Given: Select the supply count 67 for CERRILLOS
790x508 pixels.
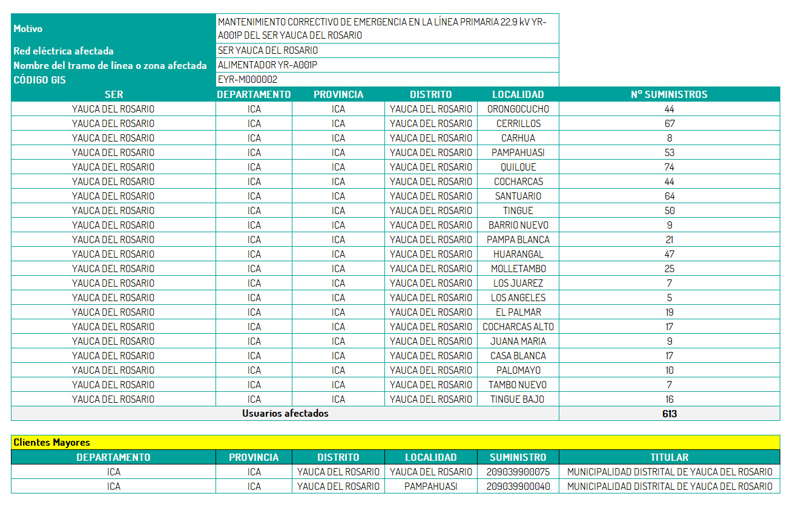Looking at the screenshot, I should [669, 123].
